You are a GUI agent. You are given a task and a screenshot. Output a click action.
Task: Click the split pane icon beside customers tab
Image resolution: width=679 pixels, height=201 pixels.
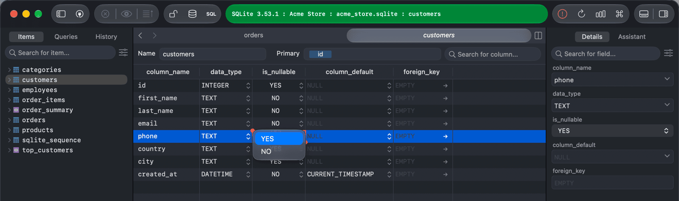coord(538,36)
